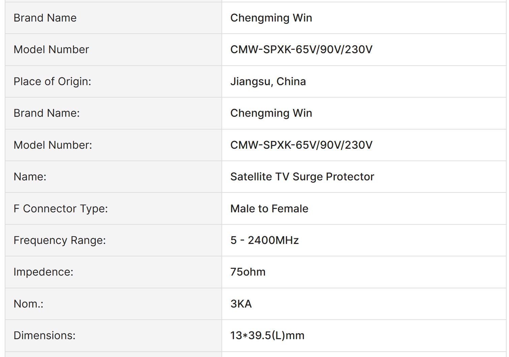
Task: Select the Male to Female value
Action: point(269,209)
